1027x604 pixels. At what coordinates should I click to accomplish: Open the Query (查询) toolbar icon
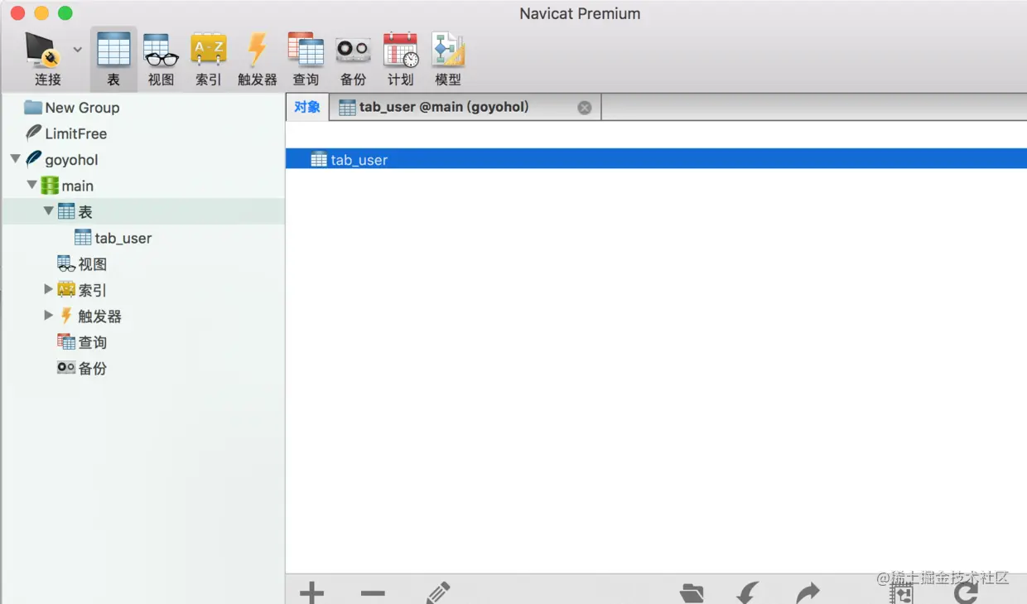[x=306, y=59]
